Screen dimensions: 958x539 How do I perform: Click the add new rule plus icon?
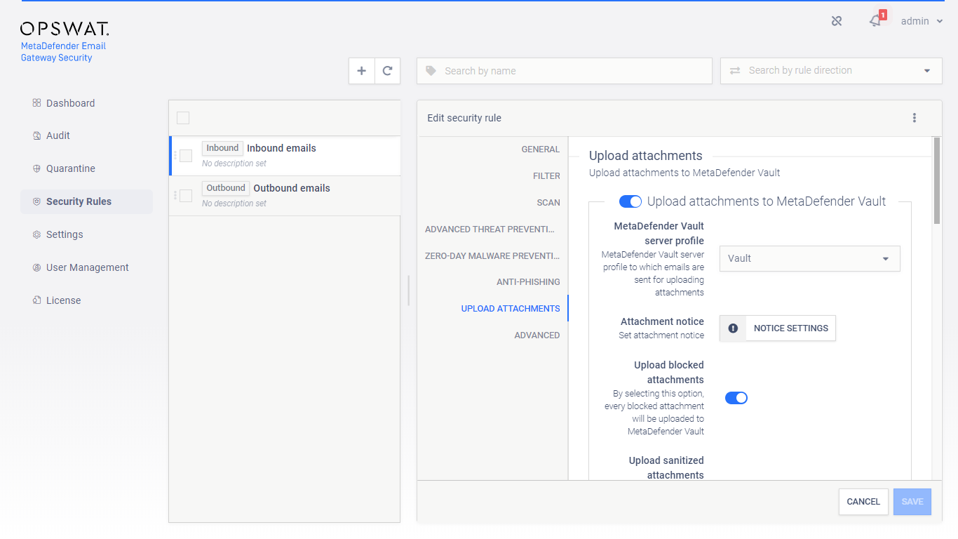(362, 71)
